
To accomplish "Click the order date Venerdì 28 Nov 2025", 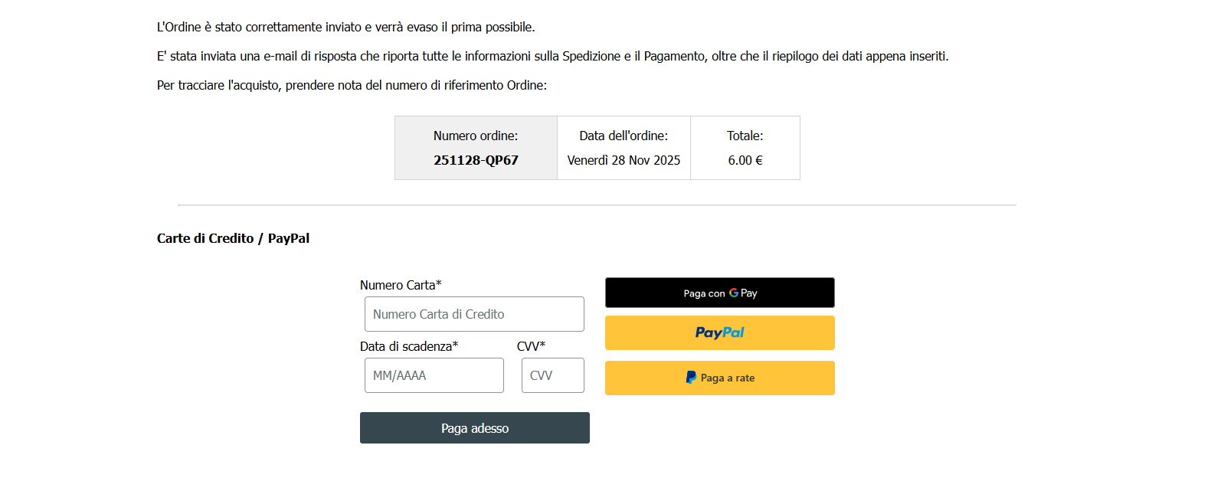I will [x=624, y=160].
